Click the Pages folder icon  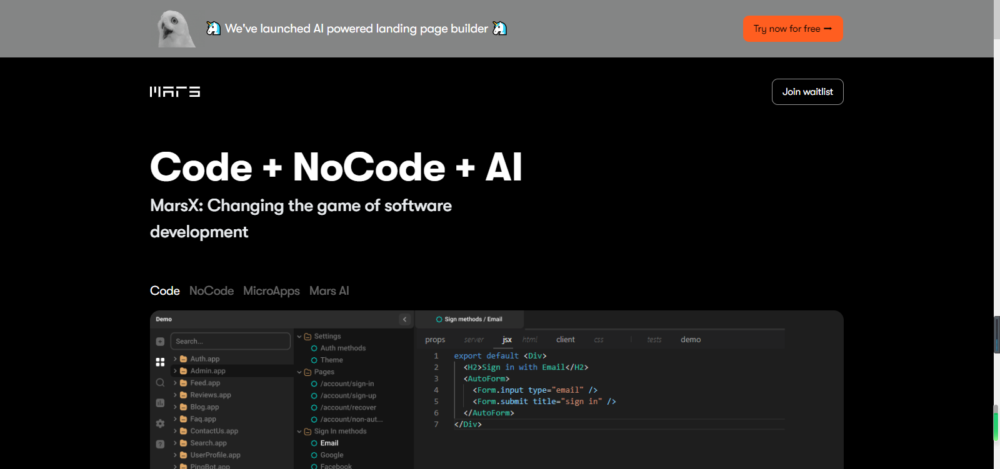(307, 372)
